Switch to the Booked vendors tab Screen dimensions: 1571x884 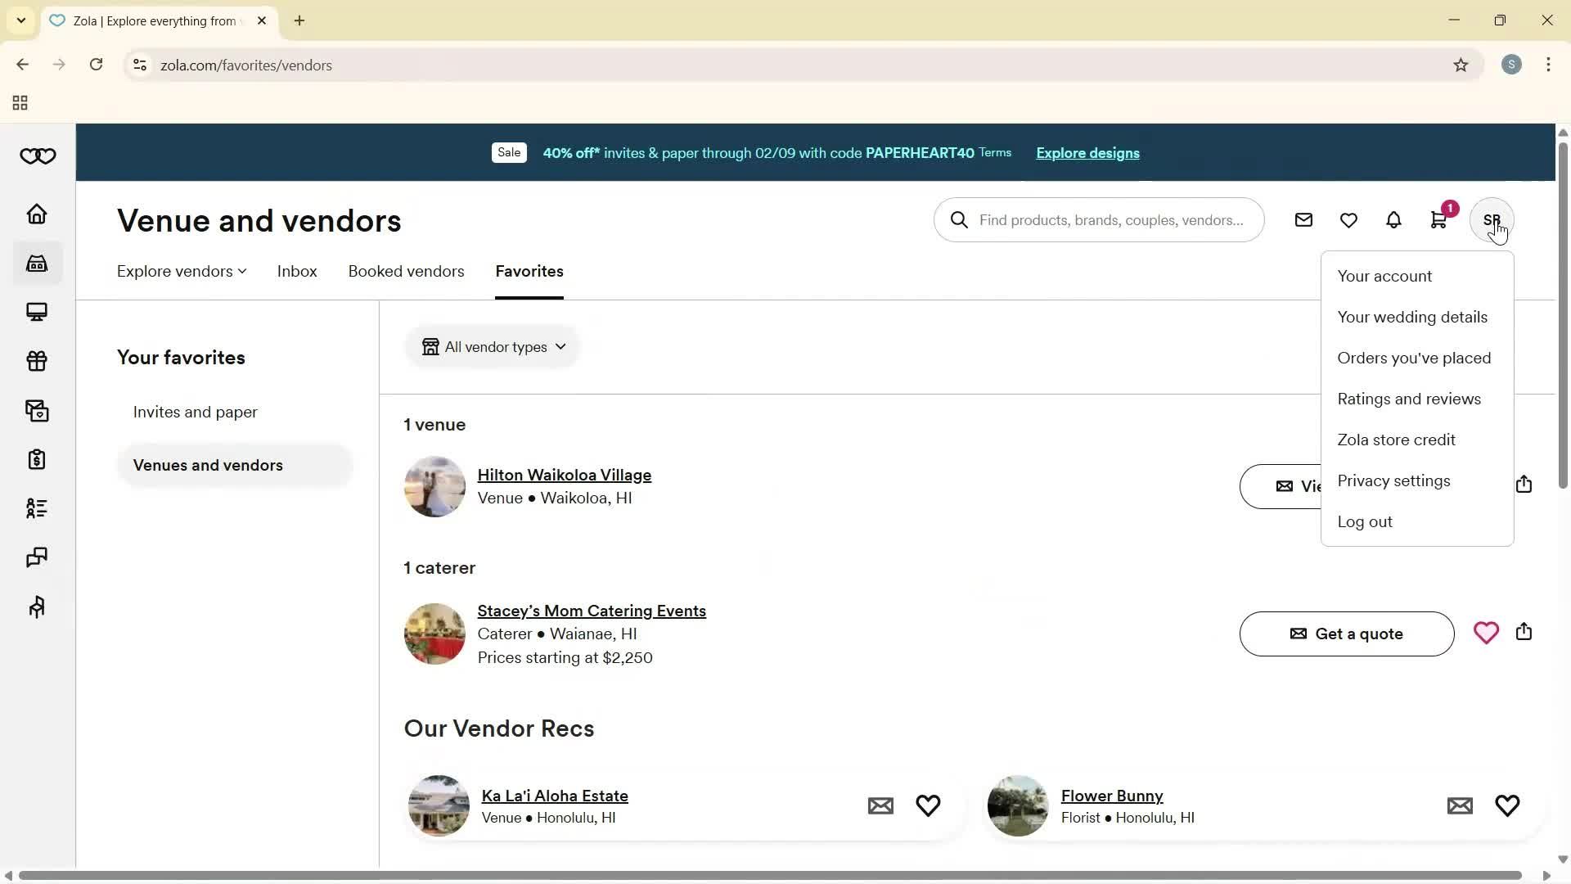[406, 271]
